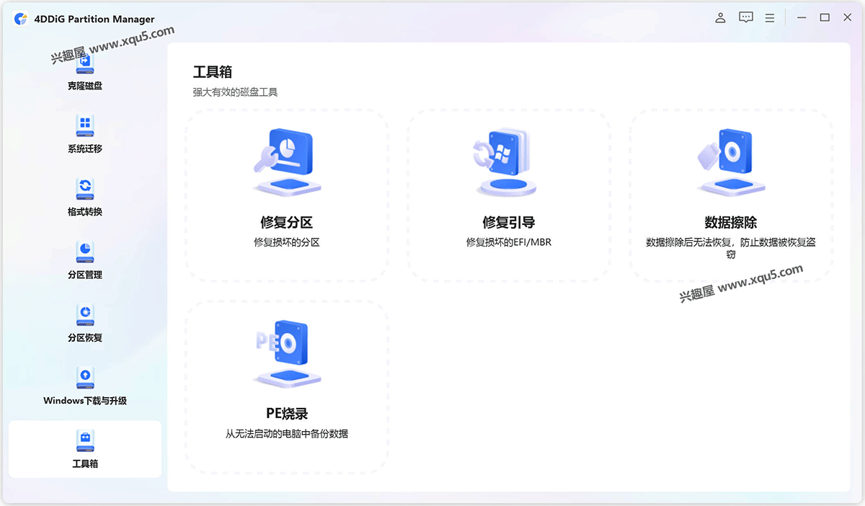Click the 工具箱 label in sidebar
Viewport: 865px width, 506px height.
[x=85, y=463]
